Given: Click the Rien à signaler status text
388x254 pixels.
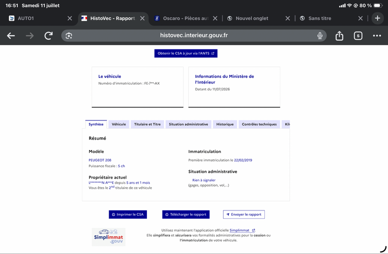Looking at the screenshot, I should pos(204,180).
